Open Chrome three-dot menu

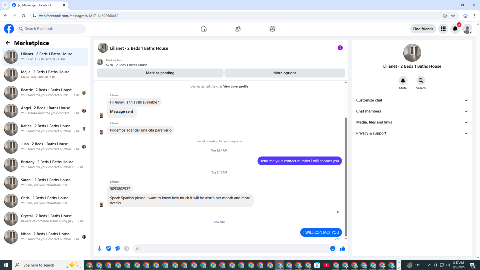pos(474,16)
